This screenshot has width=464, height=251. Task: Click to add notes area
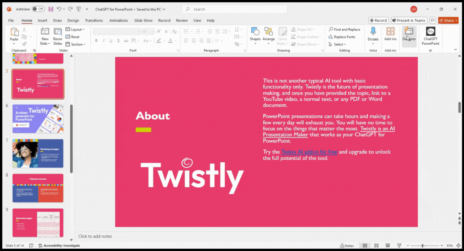(95, 236)
